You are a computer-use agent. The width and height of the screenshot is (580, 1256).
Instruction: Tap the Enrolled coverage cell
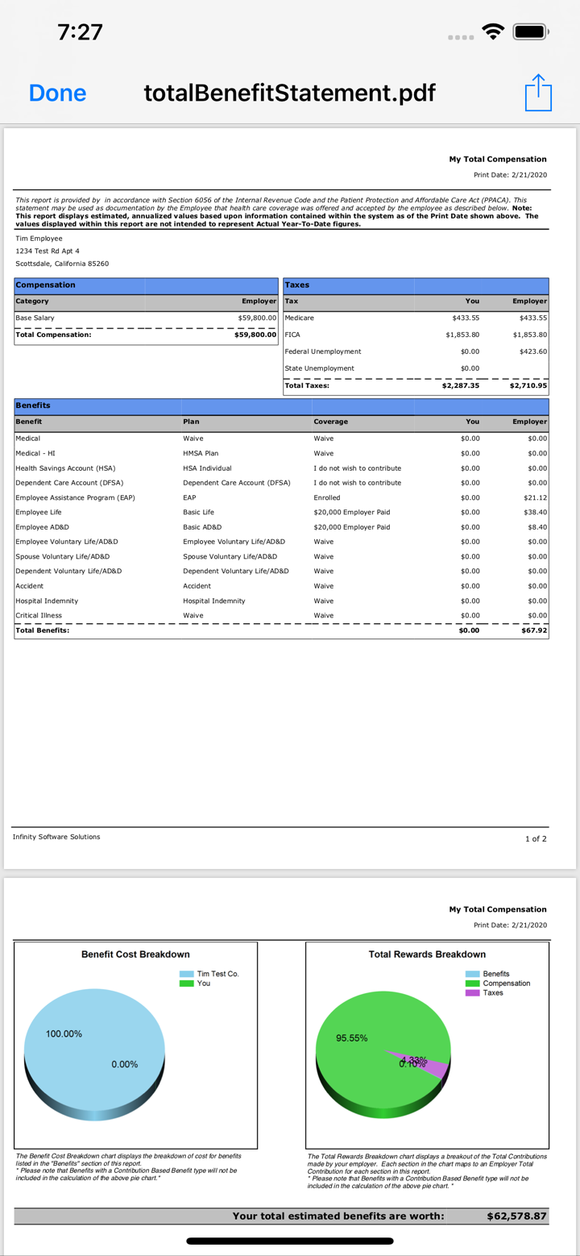[x=327, y=497]
